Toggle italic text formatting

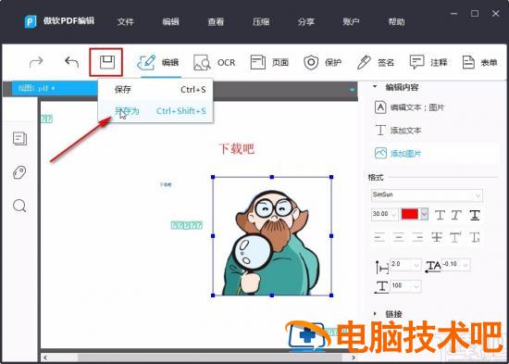(x=457, y=215)
